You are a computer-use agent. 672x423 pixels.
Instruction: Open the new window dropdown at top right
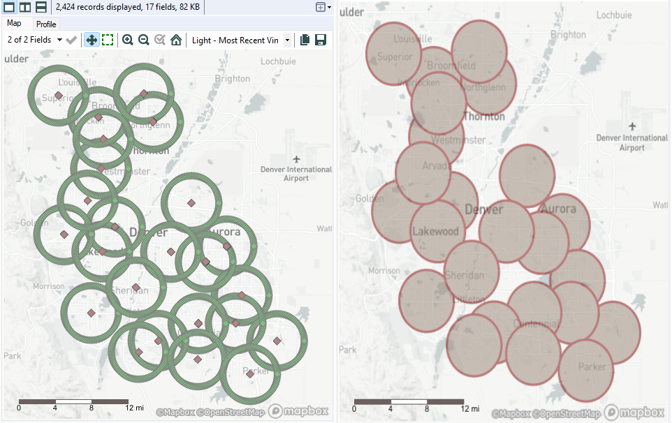tap(323, 7)
